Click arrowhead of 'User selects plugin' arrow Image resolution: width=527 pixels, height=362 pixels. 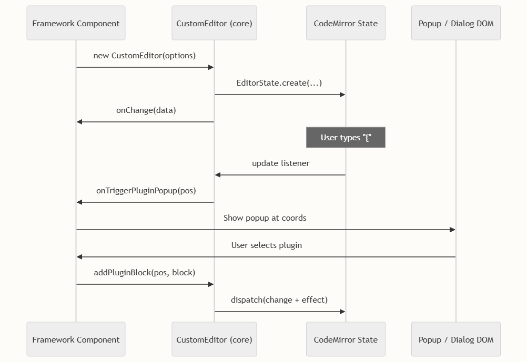click(x=80, y=257)
